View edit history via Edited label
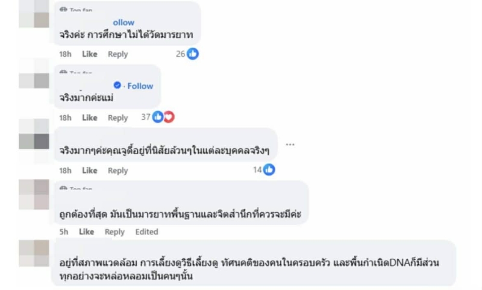Screen dimensions: 482x290 (x=146, y=232)
